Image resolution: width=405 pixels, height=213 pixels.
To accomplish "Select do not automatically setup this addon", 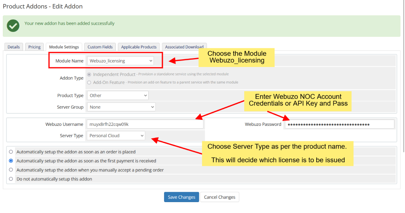I will pyautogui.click(x=11, y=179).
